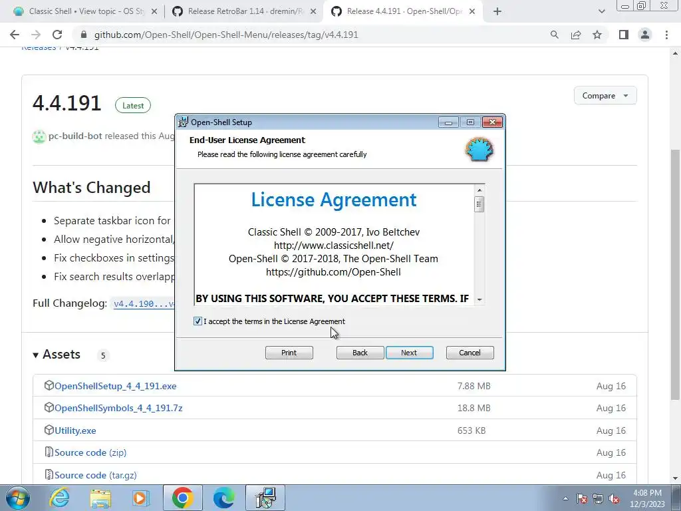Open a new browser tab
681x511 pixels.
pyautogui.click(x=497, y=12)
